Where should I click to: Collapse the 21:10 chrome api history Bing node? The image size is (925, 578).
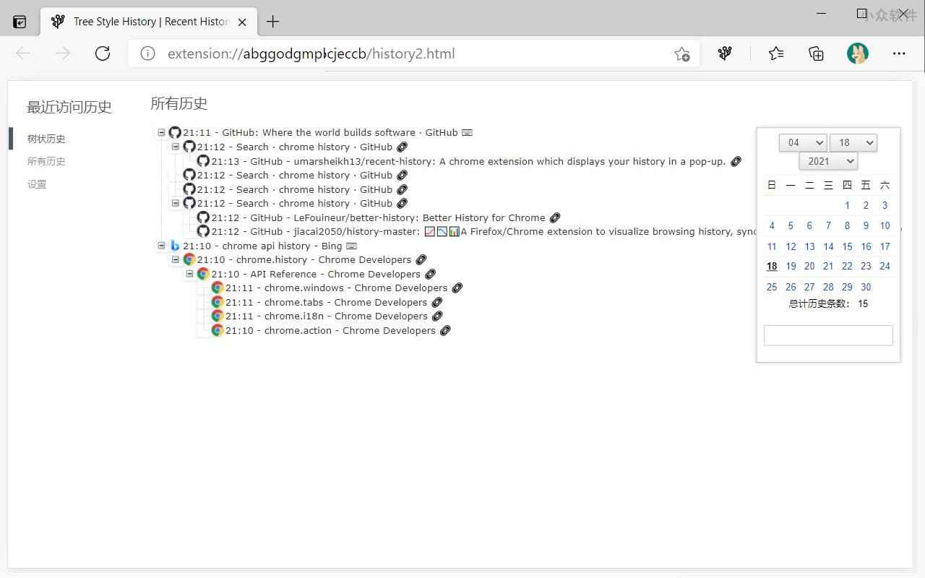(x=161, y=246)
